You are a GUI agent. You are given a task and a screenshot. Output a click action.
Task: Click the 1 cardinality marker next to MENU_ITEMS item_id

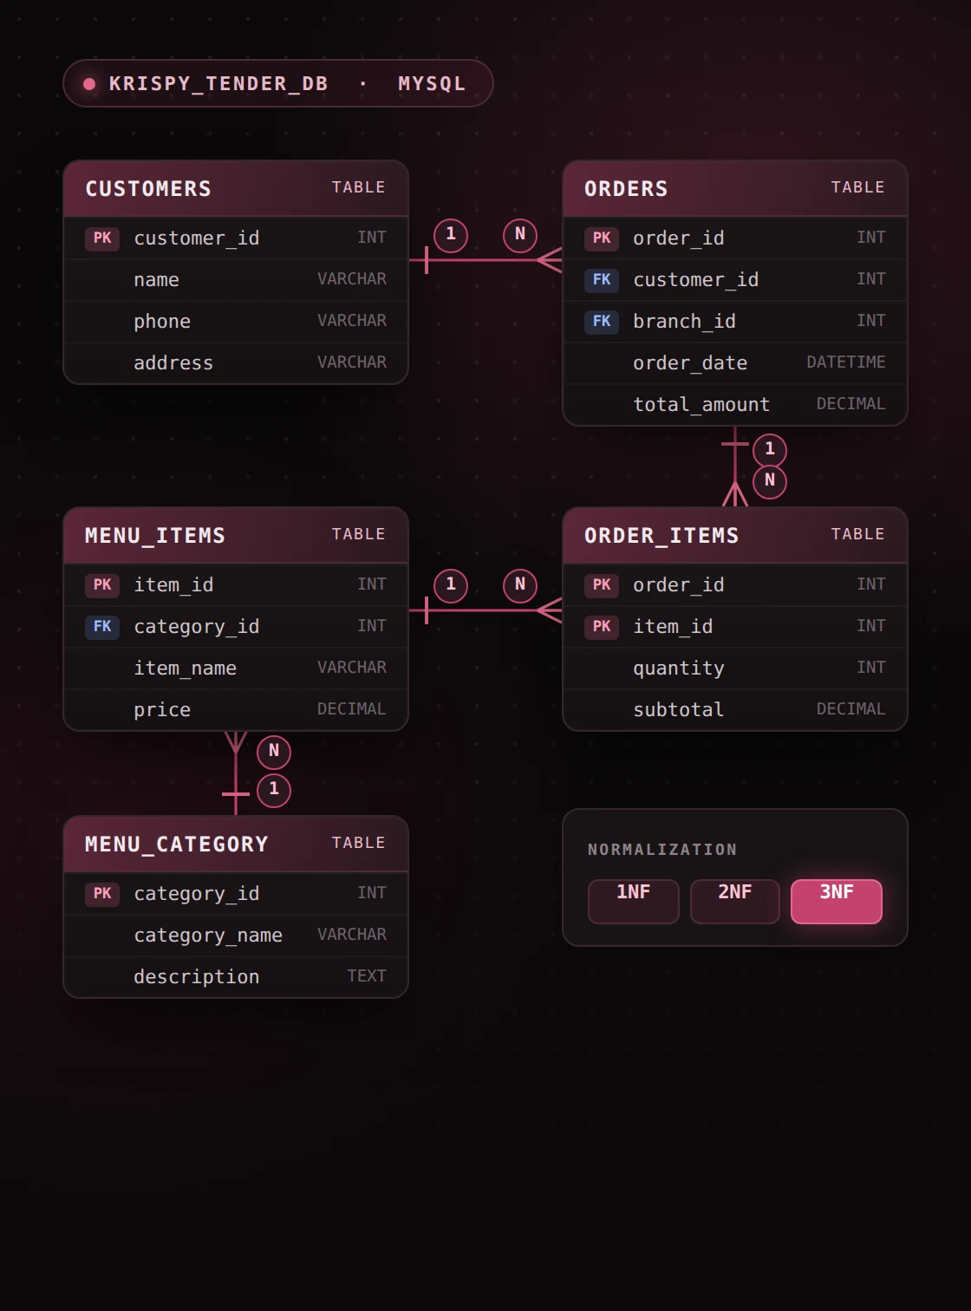[451, 585]
